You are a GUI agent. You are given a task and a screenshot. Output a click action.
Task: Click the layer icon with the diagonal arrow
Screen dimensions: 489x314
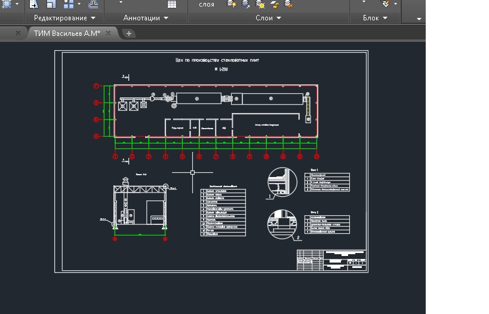(x=246, y=4)
